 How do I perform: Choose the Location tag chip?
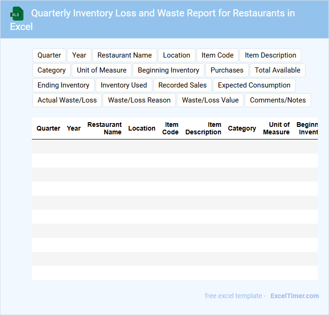coord(177,55)
